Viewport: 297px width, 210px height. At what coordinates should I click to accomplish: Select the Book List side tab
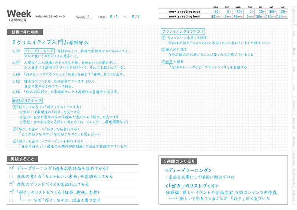point(294,124)
